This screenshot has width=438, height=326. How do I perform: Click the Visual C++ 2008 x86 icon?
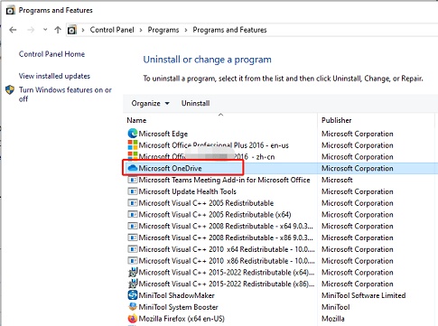pos(133,238)
